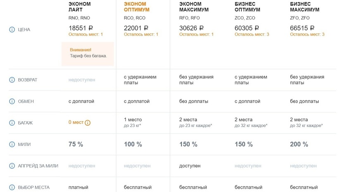339x192 pixels.
Task: Choose the 30626 ₽ price
Action: pyautogui.click(x=191, y=28)
